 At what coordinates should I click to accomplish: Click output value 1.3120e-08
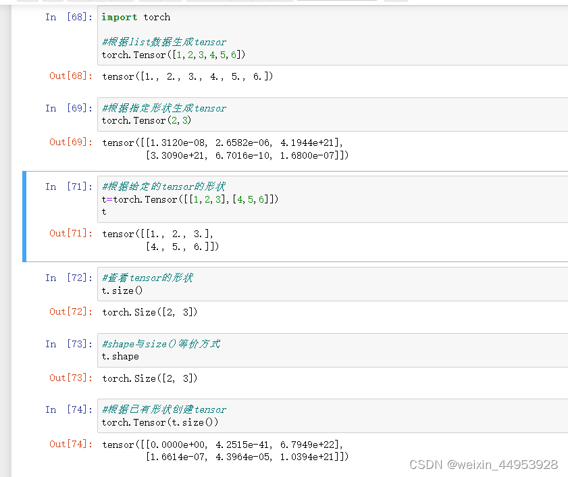point(177,143)
